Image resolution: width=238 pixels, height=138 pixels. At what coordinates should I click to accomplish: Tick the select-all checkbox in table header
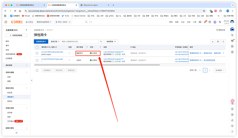click(x=37, y=47)
